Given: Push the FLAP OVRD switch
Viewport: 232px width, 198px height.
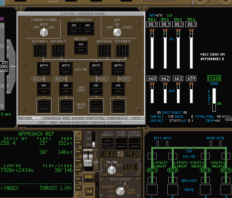Looking at the screenshot, I should (x=121, y=143).
